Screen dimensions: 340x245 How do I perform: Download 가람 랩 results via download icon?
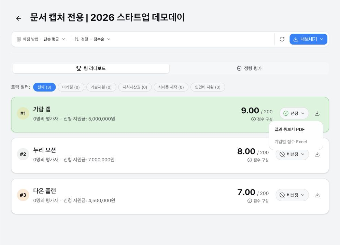point(317,113)
